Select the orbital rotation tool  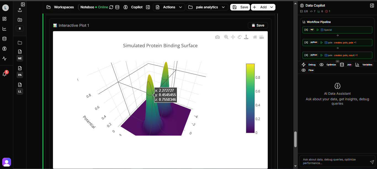240,37
